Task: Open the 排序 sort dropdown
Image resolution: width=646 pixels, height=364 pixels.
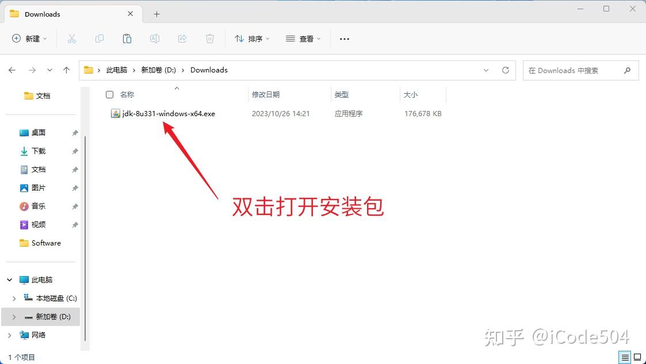Action: [253, 39]
